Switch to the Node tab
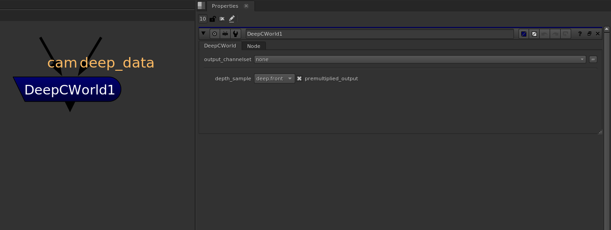Image resolution: width=611 pixels, height=230 pixels. 254,46
